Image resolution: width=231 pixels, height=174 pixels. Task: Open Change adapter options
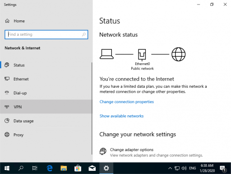[x=151, y=152]
